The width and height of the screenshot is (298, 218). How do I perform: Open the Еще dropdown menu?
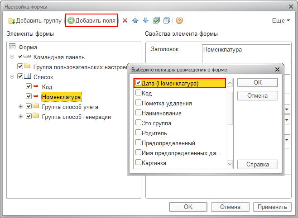(281, 20)
